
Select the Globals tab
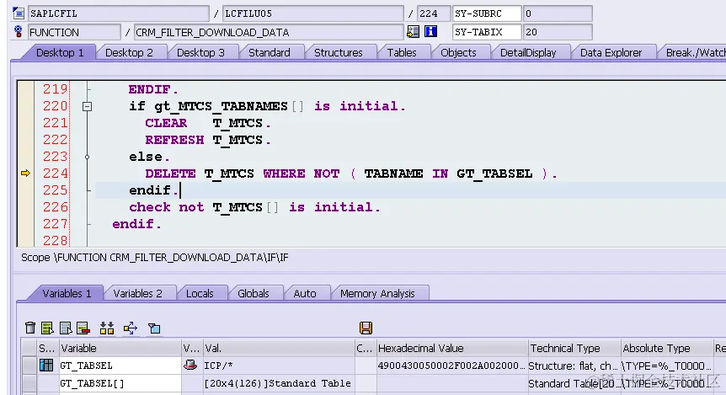254,294
